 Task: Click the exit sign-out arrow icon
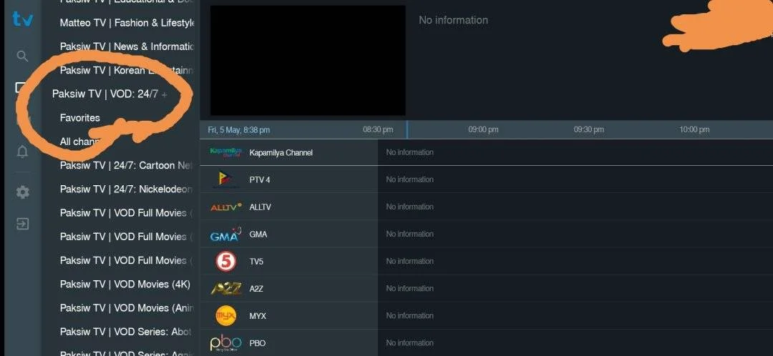tap(22, 224)
